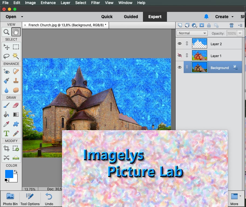This screenshot has height=207, width=246.
Task: Select the Smart Brush tool
Action: (x=6, y=81)
